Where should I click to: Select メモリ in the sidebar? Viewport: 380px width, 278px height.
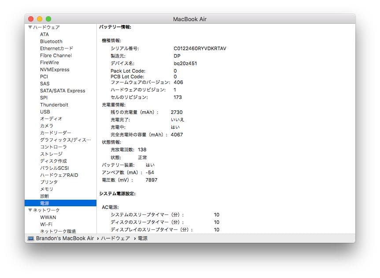[48, 189]
